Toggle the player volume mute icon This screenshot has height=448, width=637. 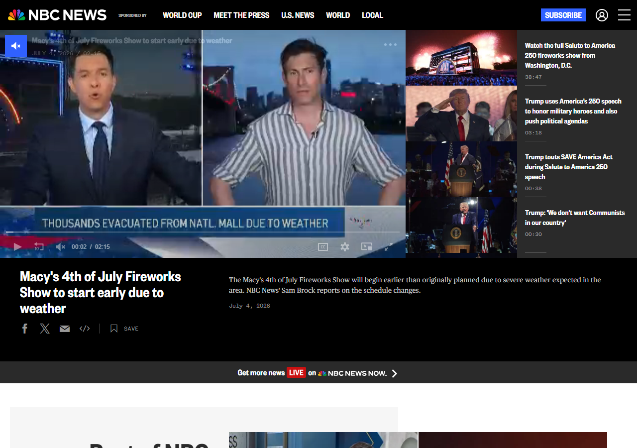click(60, 246)
